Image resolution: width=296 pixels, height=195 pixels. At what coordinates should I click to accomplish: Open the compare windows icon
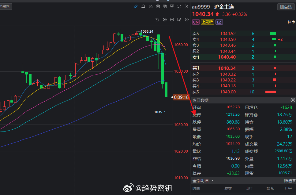coord(165,6)
